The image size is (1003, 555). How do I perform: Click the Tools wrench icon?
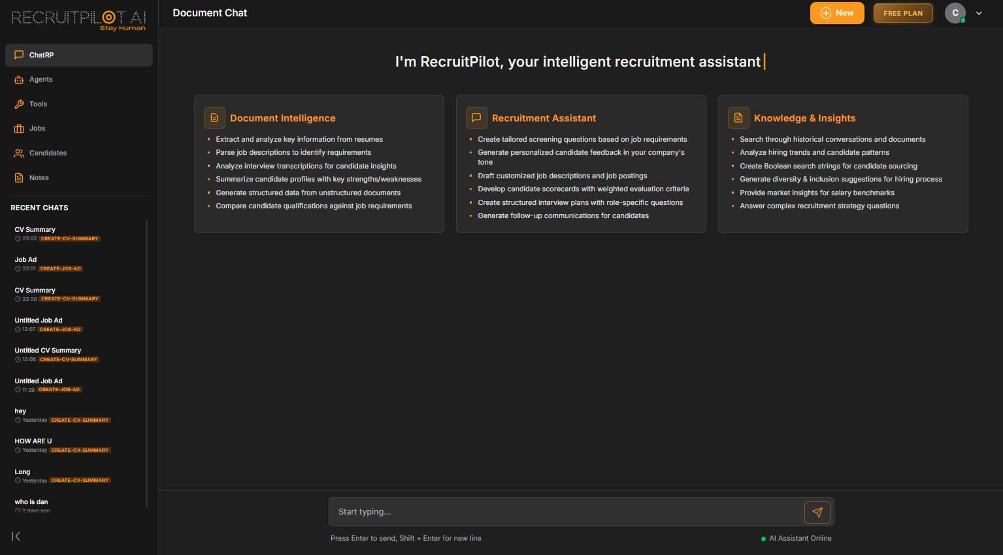pyautogui.click(x=19, y=104)
